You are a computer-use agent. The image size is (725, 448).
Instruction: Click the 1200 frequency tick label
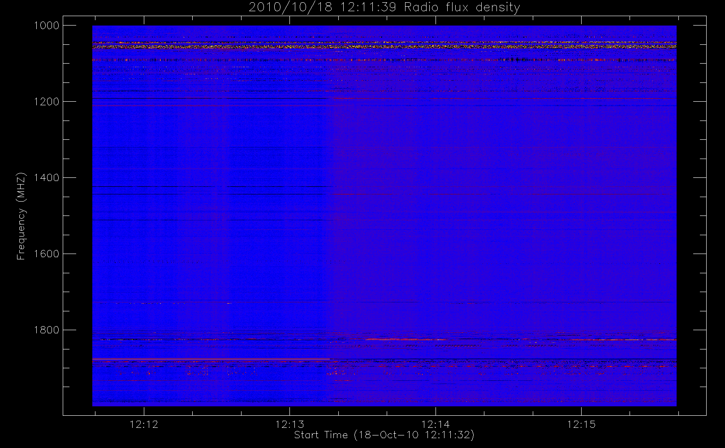pos(47,102)
